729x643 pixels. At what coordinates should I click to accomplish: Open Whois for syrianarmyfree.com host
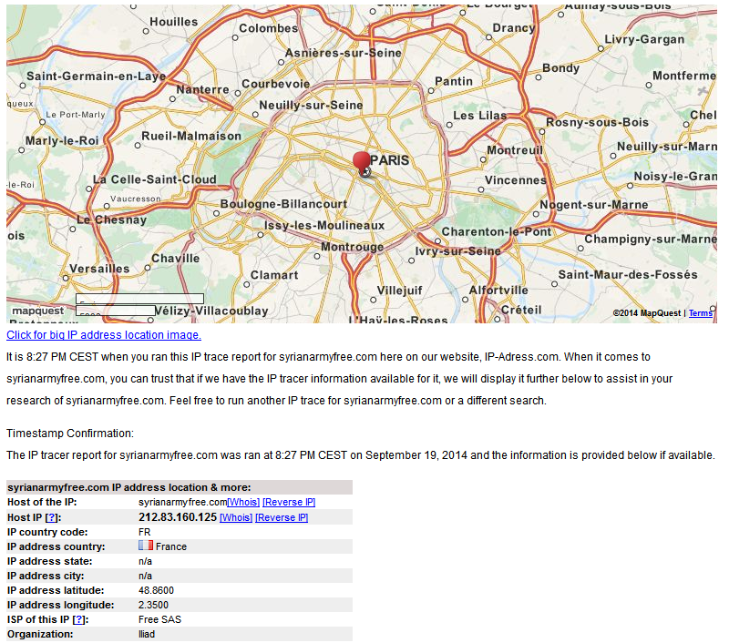(x=243, y=502)
